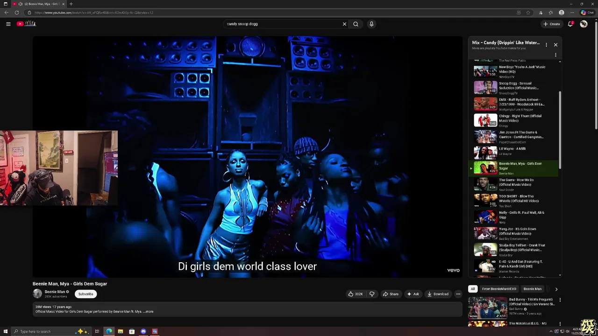Select Yung Joc - It's Goin Down entry
This screenshot has height=336, width=598.
coord(514,233)
